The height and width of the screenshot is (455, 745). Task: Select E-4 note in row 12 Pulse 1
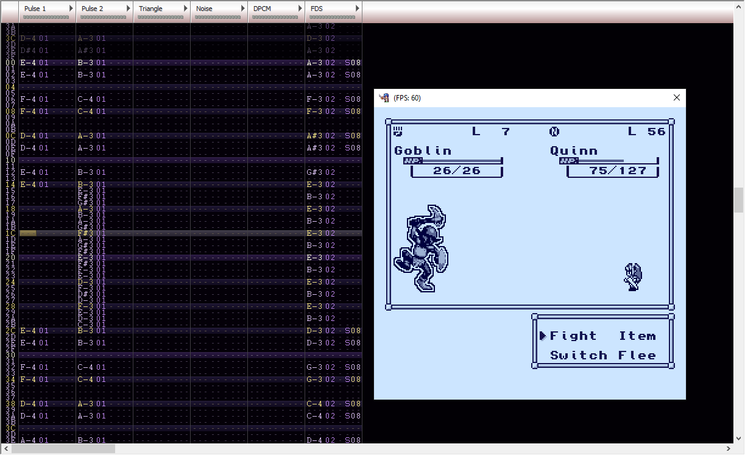pyautogui.click(x=27, y=172)
